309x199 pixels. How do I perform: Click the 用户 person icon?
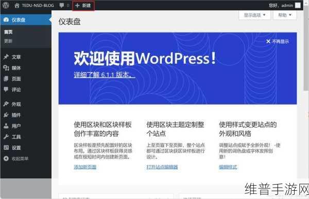[x=6, y=126]
